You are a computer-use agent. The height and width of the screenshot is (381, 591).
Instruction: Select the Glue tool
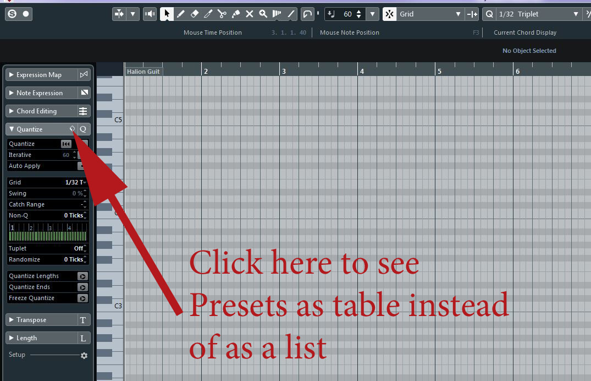(x=235, y=14)
